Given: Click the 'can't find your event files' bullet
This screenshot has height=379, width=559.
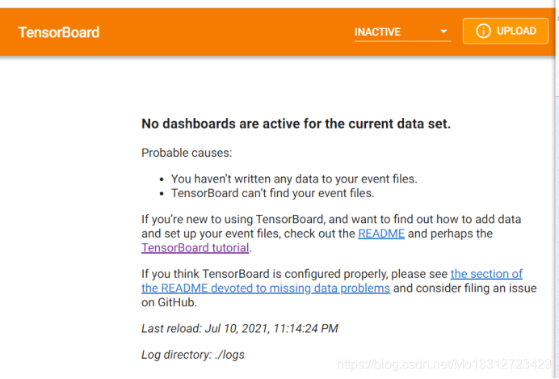Looking at the screenshot, I should [x=272, y=193].
